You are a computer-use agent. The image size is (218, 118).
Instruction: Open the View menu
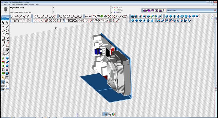13,5
